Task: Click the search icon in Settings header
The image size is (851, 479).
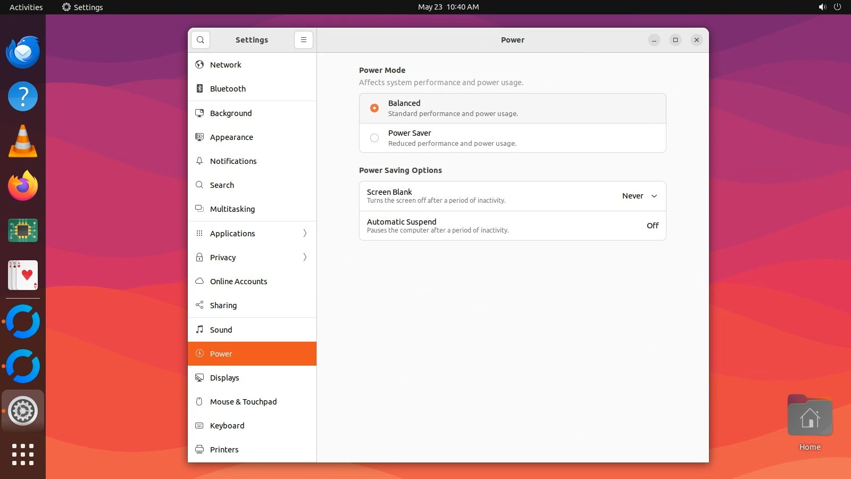Action: pos(201,40)
